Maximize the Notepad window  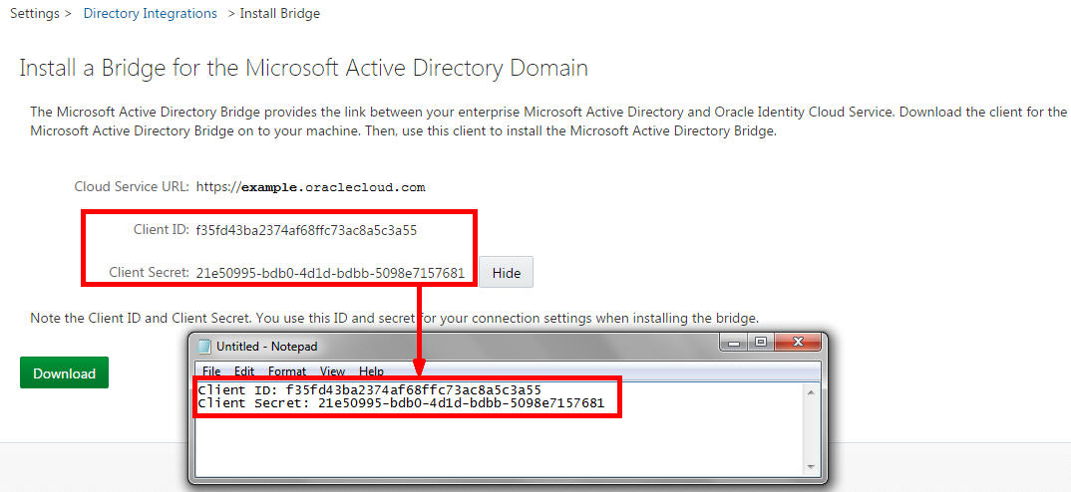click(x=760, y=344)
